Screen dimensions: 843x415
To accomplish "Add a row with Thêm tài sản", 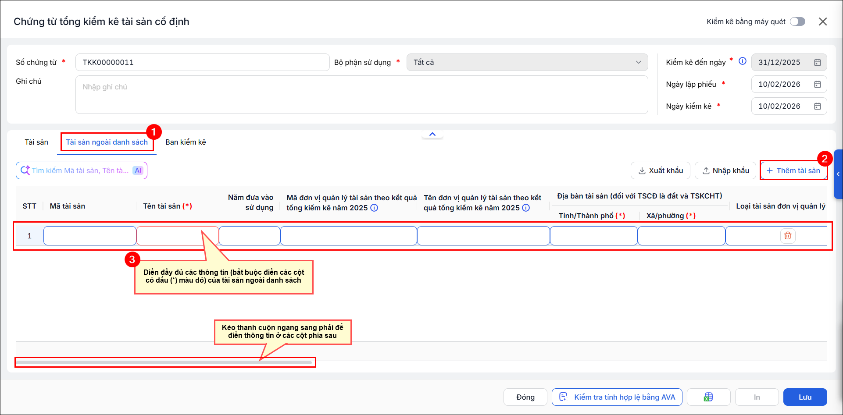I will [793, 170].
